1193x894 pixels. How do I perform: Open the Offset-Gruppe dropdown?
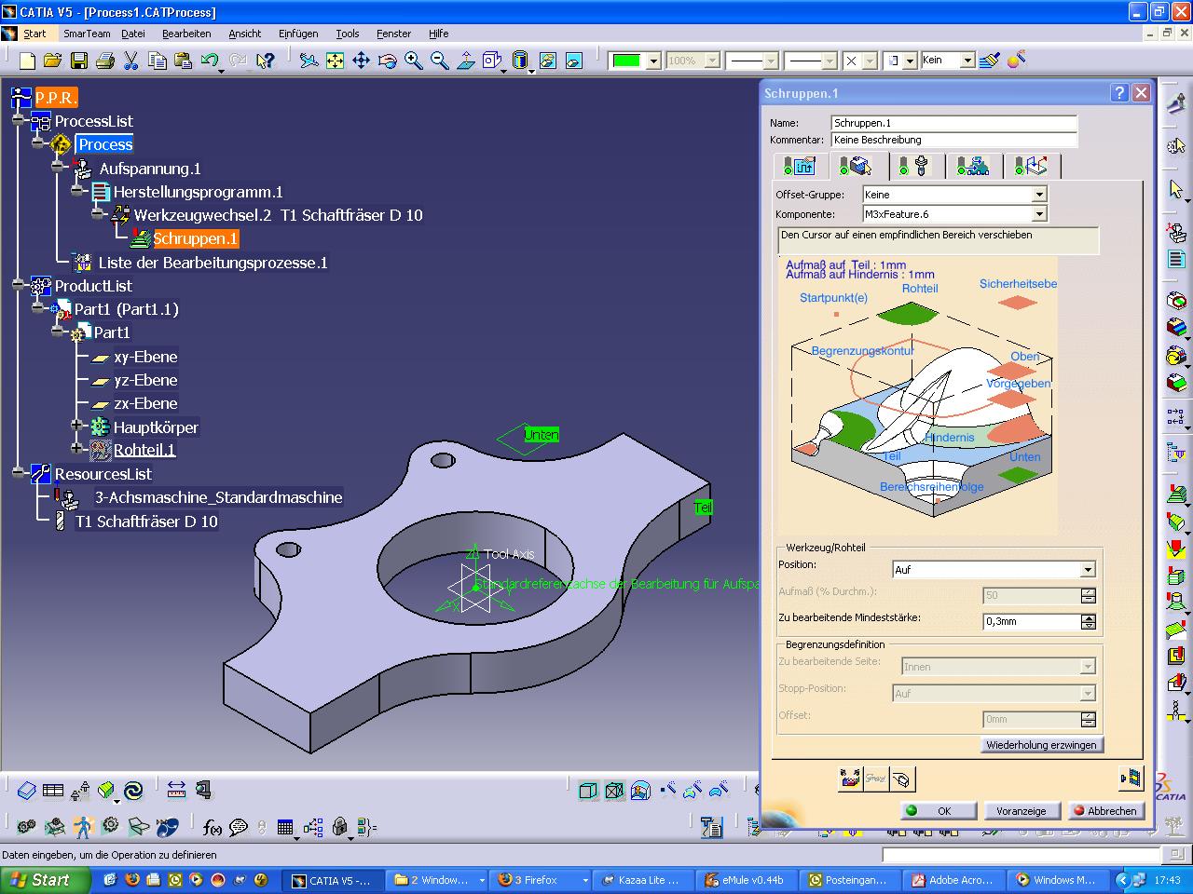coord(1039,195)
